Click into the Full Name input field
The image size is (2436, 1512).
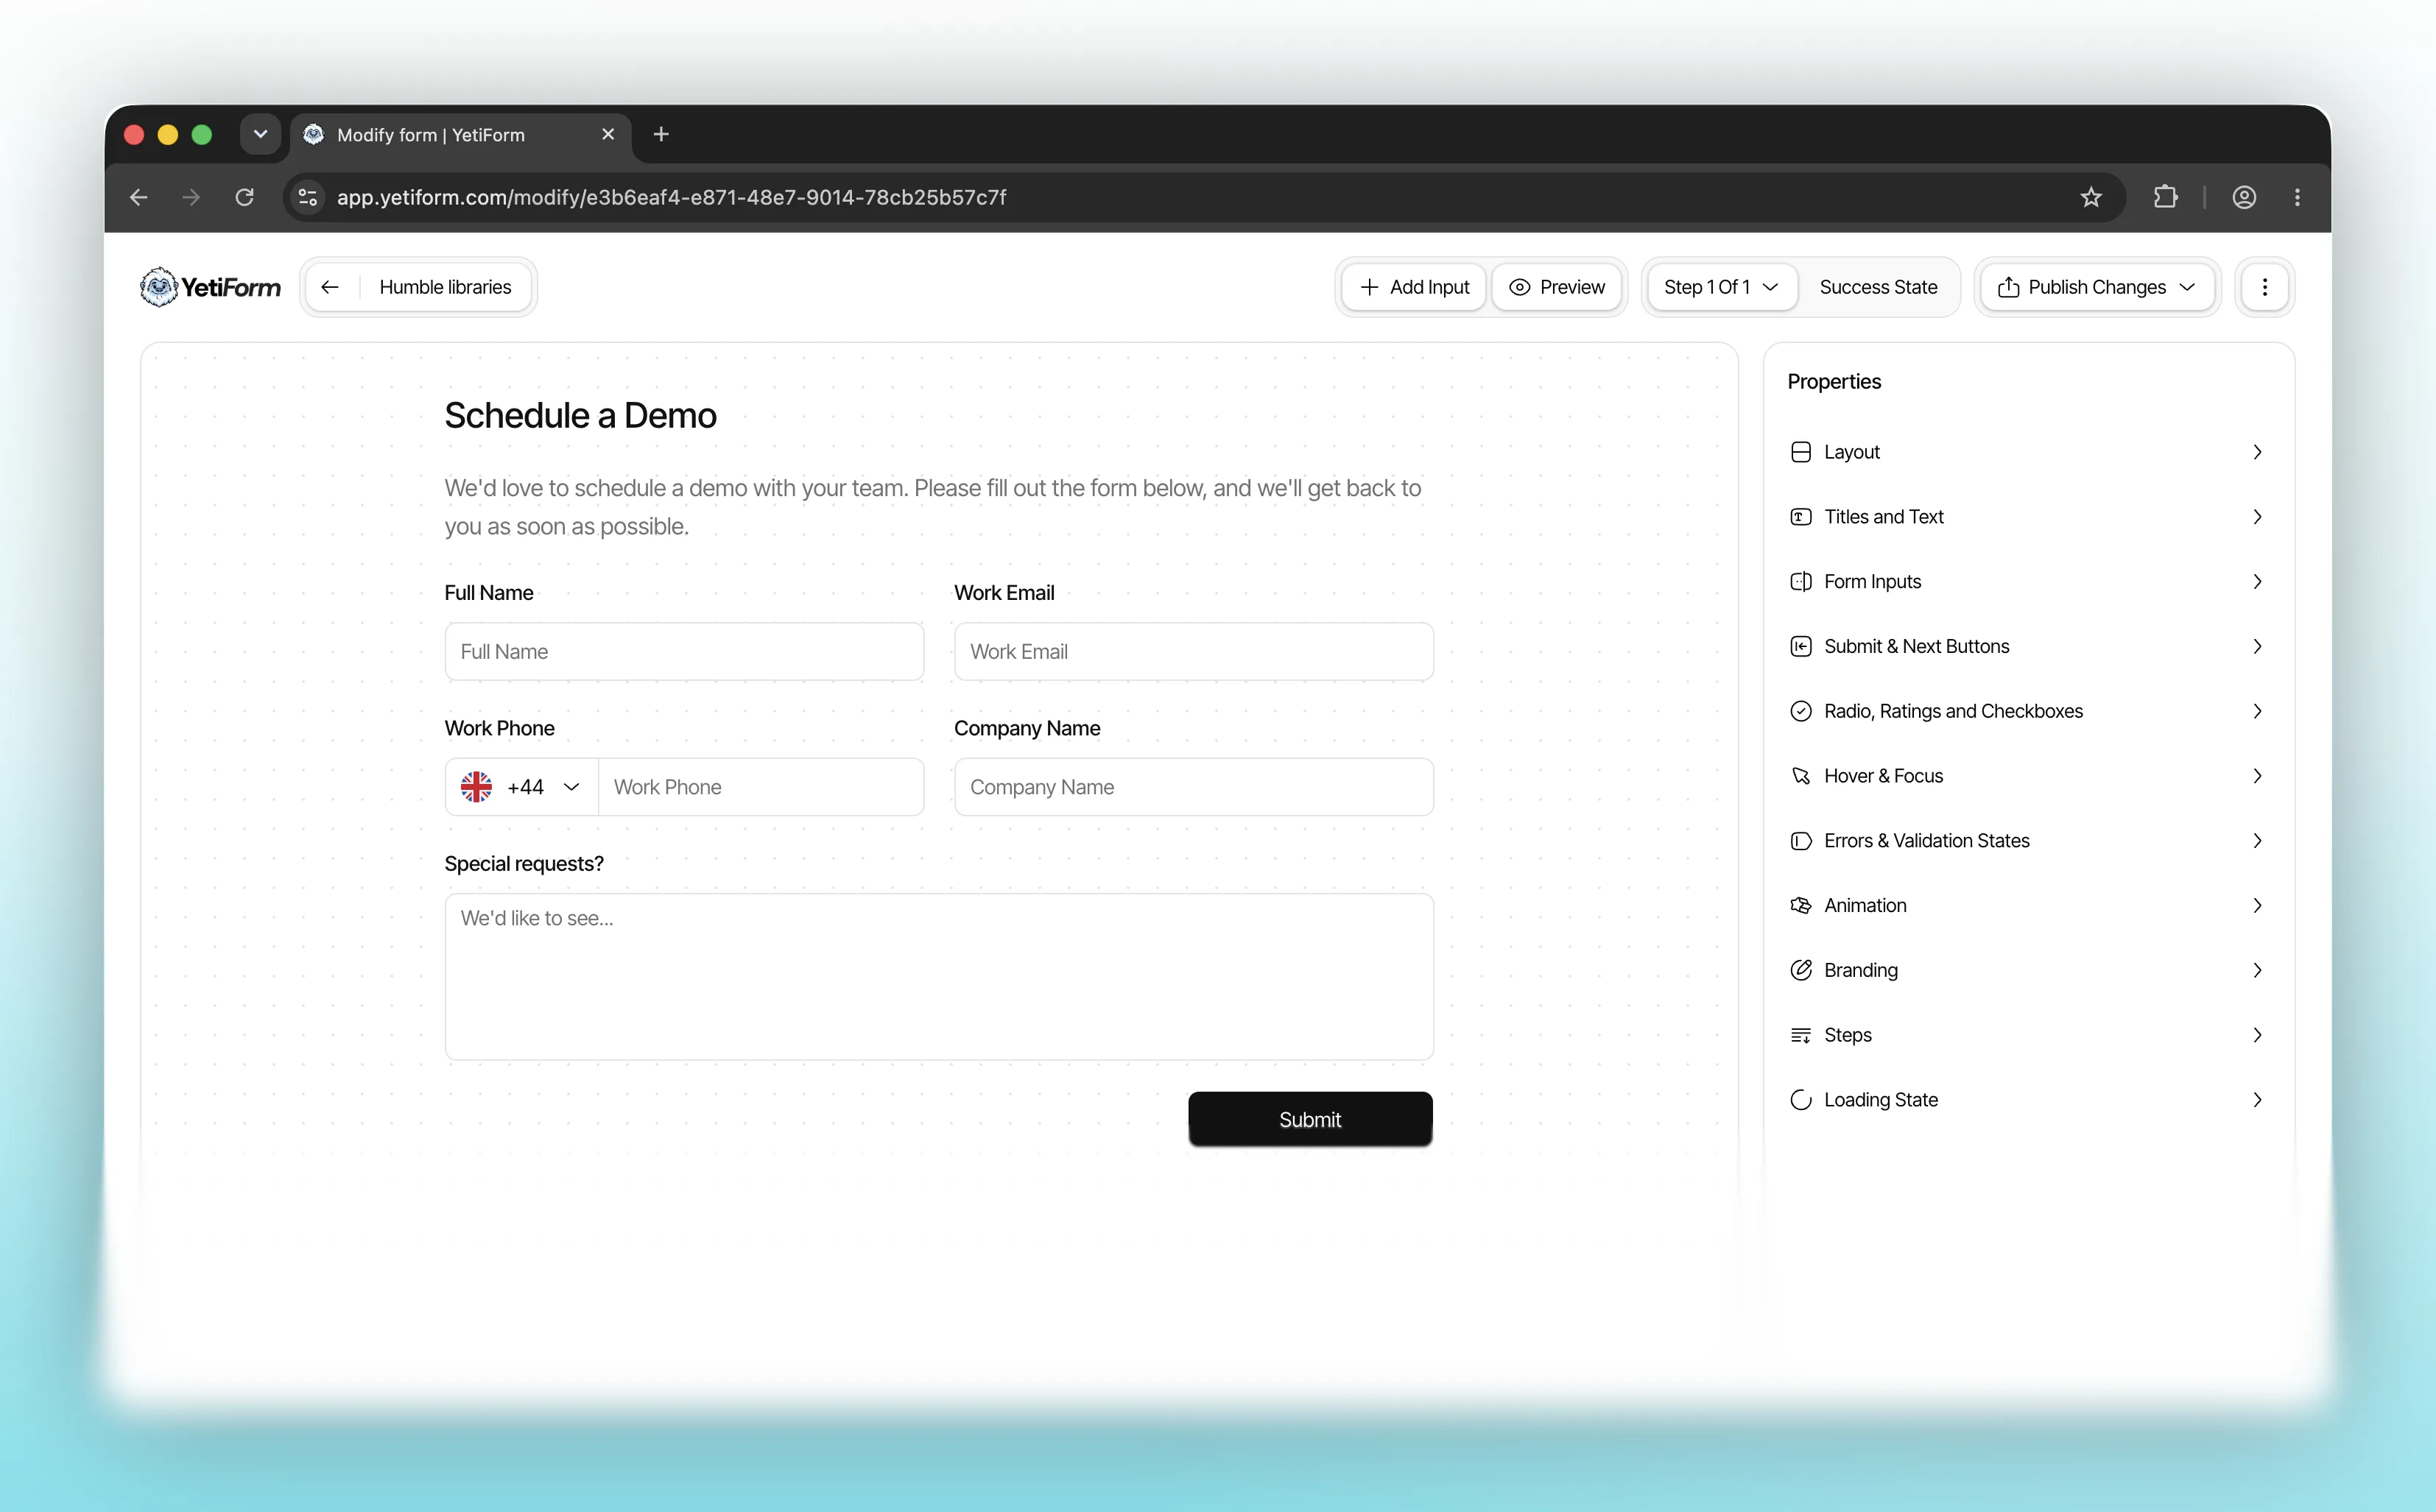click(684, 652)
